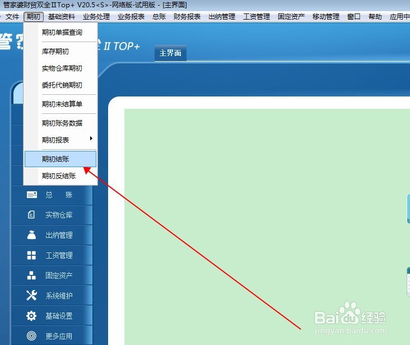Open the 业务处理 menu
This screenshot has width=410, height=345.
(96, 17)
